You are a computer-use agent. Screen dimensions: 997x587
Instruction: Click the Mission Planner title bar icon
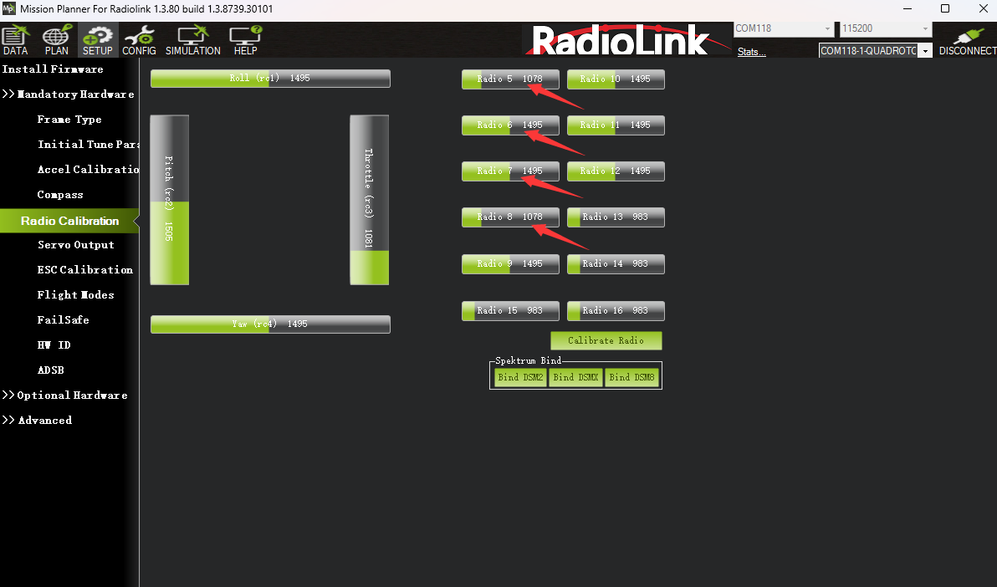pos(9,9)
